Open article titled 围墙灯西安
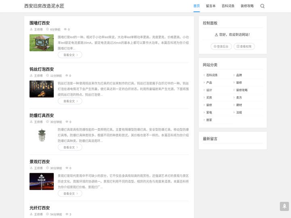 coord(40,23)
